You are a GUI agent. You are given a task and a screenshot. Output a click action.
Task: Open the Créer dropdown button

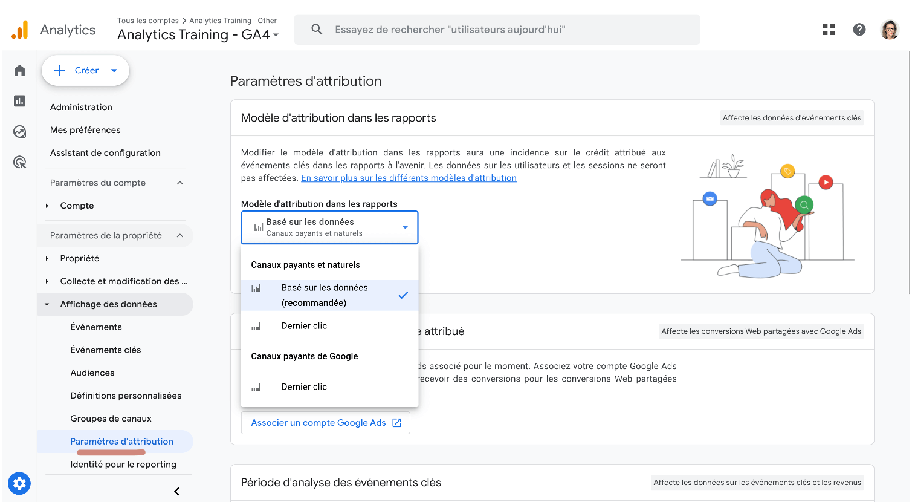[x=86, y=71]
